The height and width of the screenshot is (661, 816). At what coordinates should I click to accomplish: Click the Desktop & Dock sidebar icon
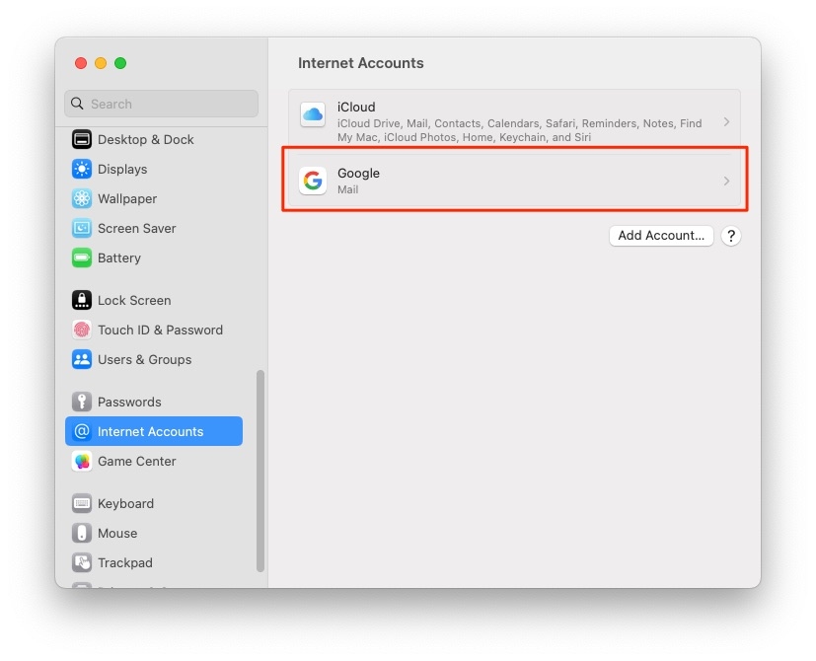click(x=82, y=139)
